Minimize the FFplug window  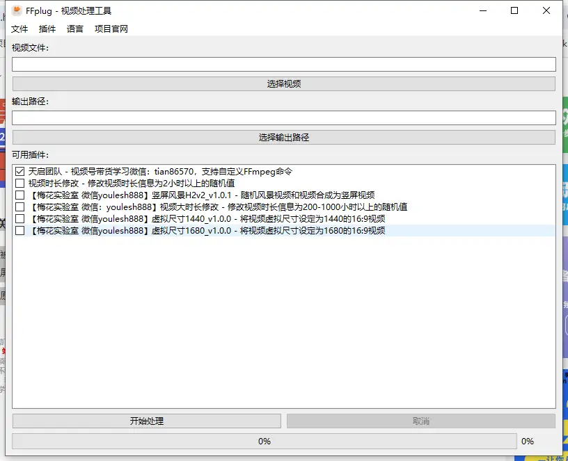482,10
